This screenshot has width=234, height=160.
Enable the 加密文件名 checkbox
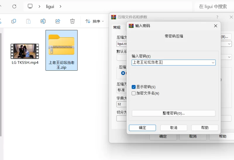tap(134, 93)
